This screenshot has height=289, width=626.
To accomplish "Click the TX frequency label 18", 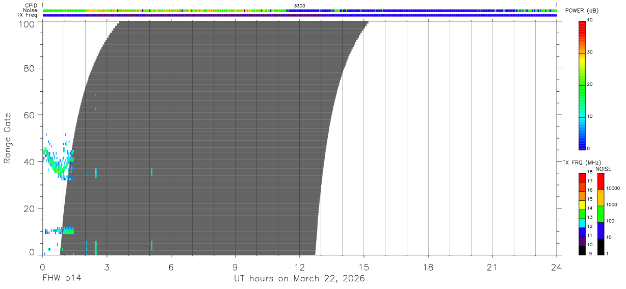I will (590, 172).
